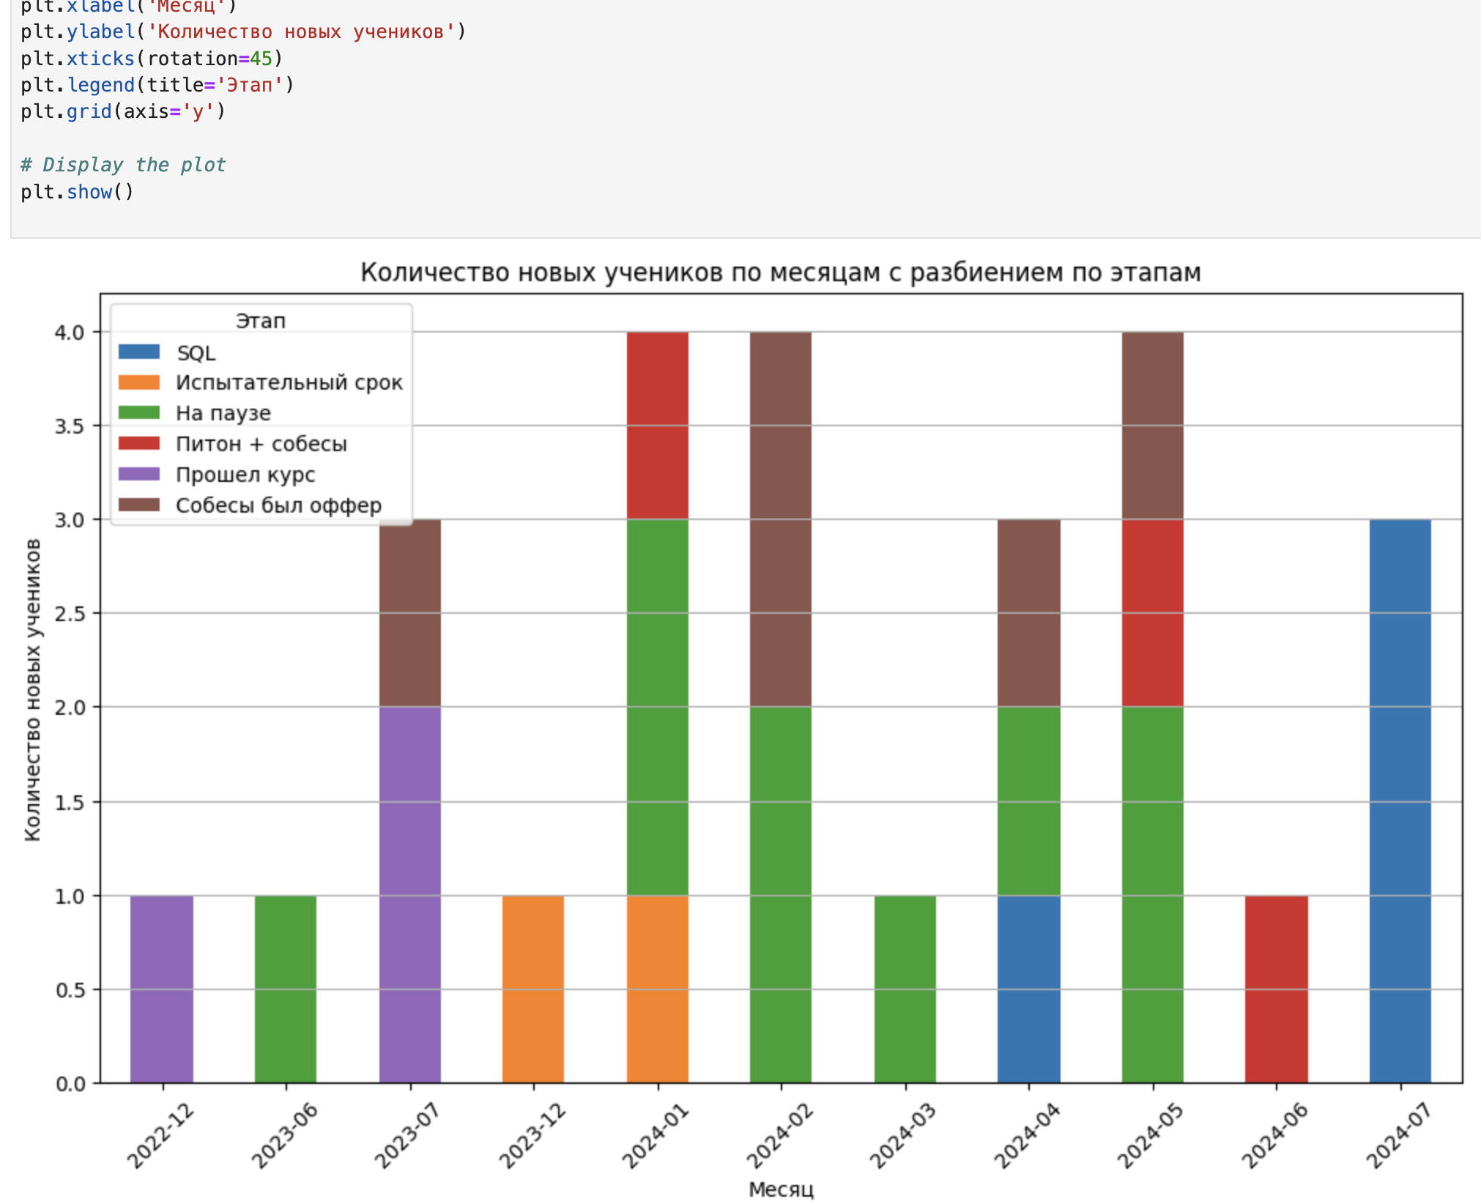Click the blue SQL legend swatch
The width and height of the screenshot is (1481, 1204).
coord(138,352)
